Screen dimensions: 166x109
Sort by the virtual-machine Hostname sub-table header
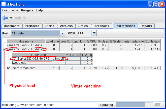click(x=39, y=55)
